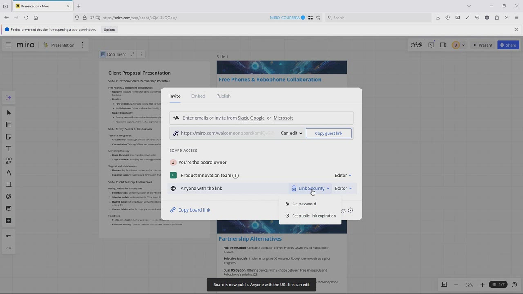Start a video call
Screen dimensions: 523x294
443,45
